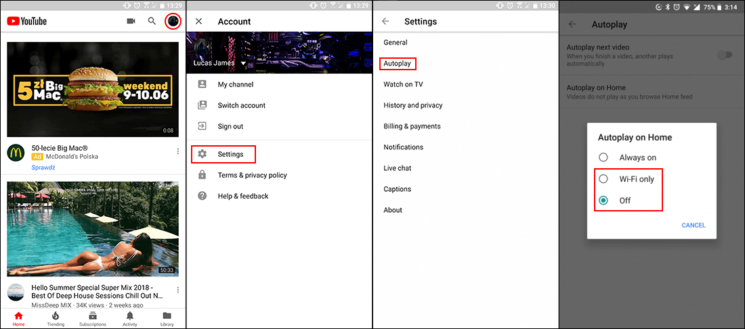This screenshot has width=745, height=329.
Task: Tap the My channel person icon
Action: coord(203,84)
